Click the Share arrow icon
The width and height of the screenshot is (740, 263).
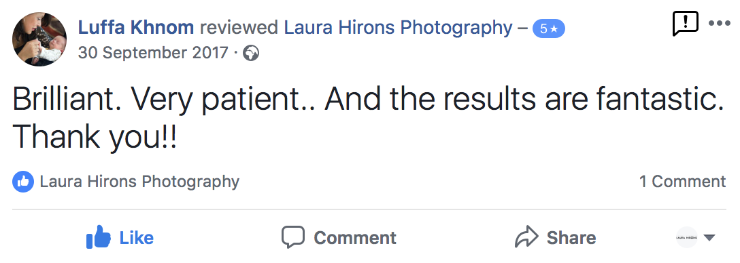[x=526, y=237]
